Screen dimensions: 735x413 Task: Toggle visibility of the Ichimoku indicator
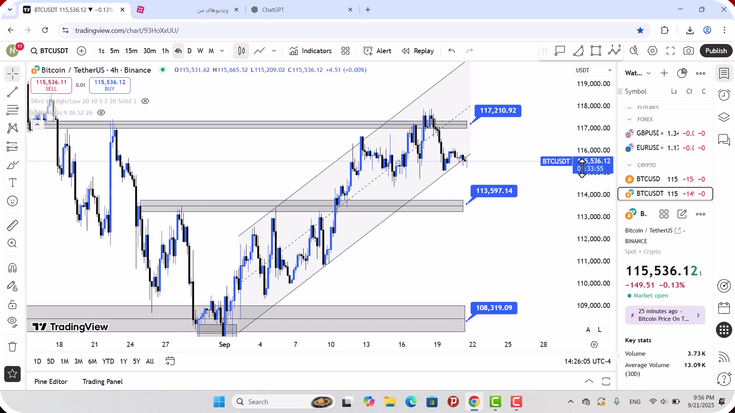point(101,113)
